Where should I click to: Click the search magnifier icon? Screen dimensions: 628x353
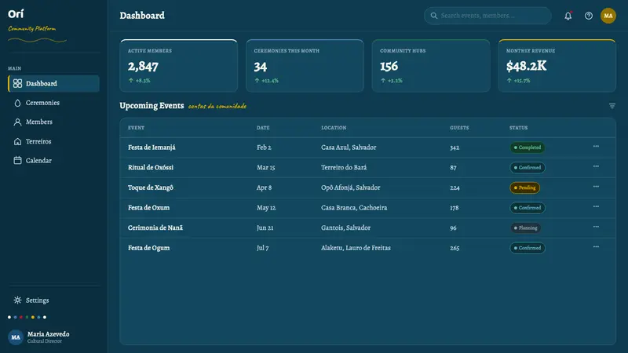434,16
